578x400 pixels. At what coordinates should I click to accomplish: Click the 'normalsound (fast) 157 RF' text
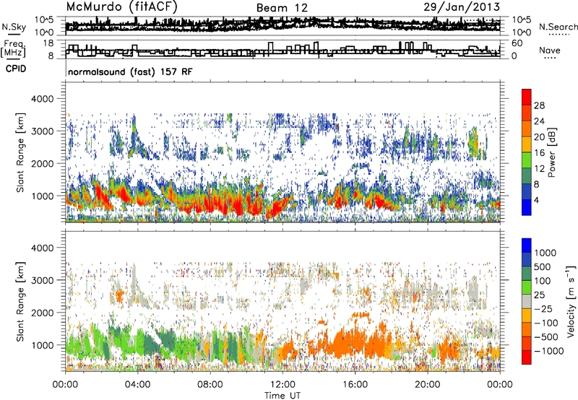coord(130,71)
